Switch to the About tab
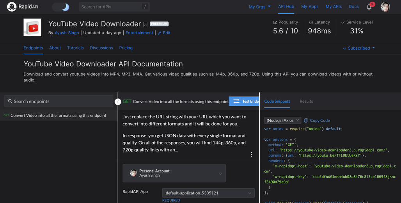Viewport: 401px width, 203px height. click(55, 48)
